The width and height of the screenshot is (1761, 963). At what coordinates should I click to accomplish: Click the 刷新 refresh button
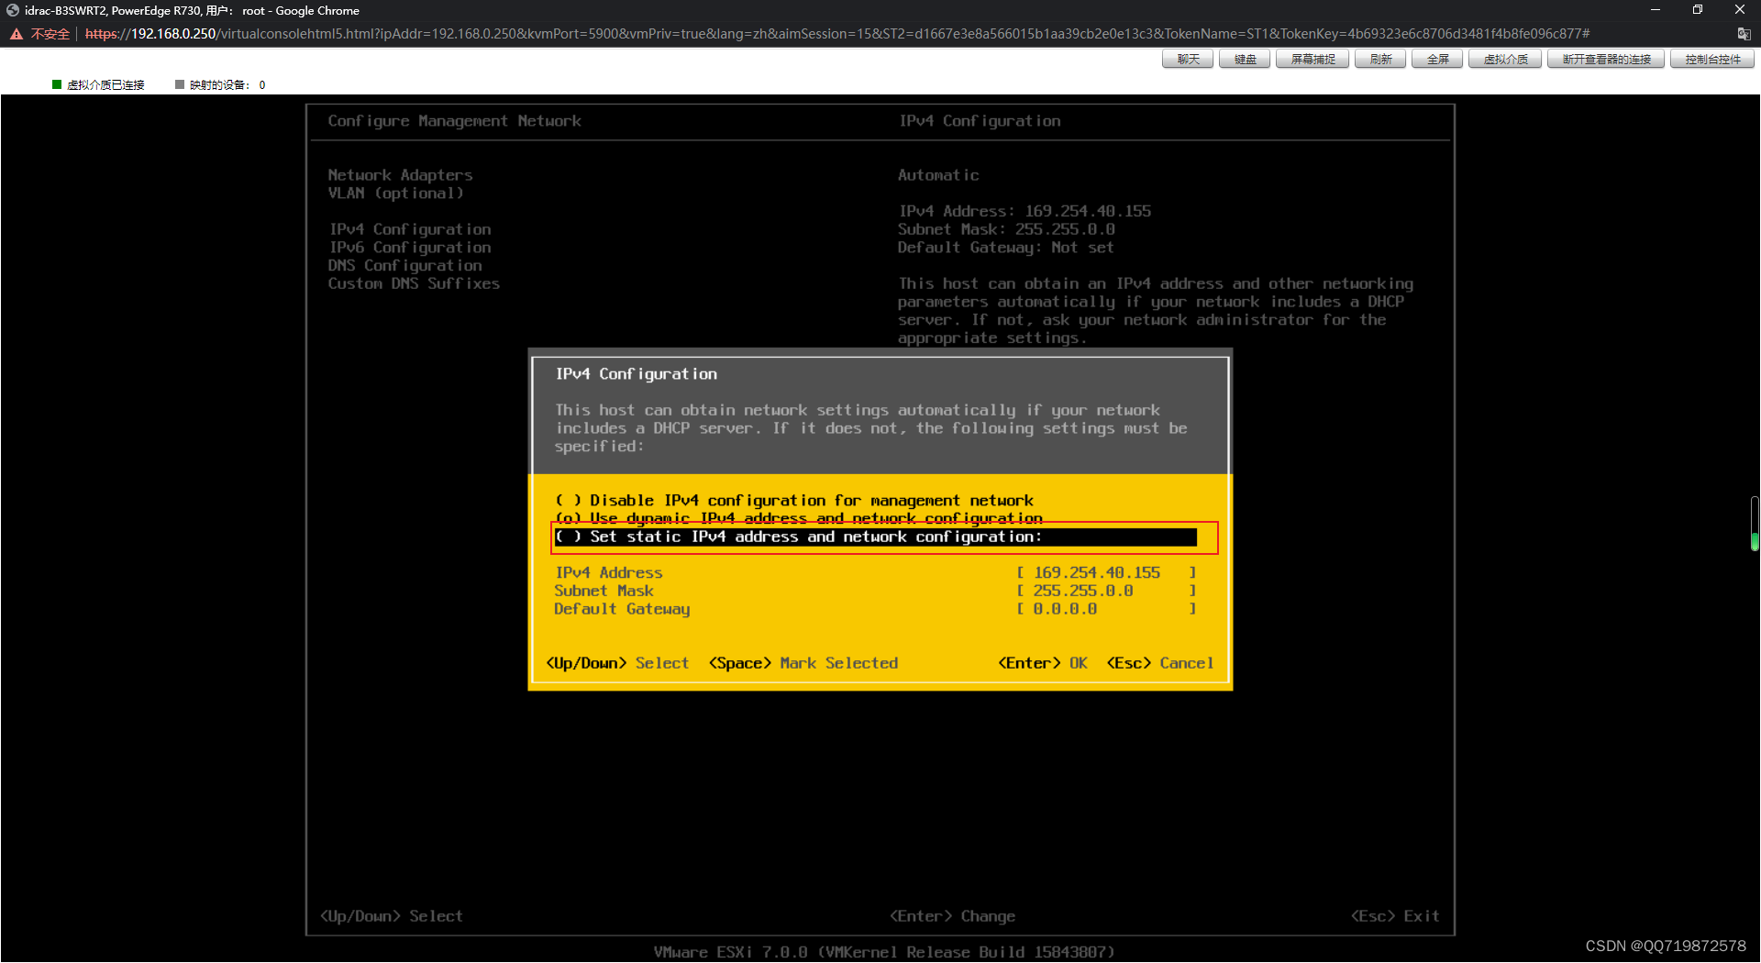(1380, 60)
